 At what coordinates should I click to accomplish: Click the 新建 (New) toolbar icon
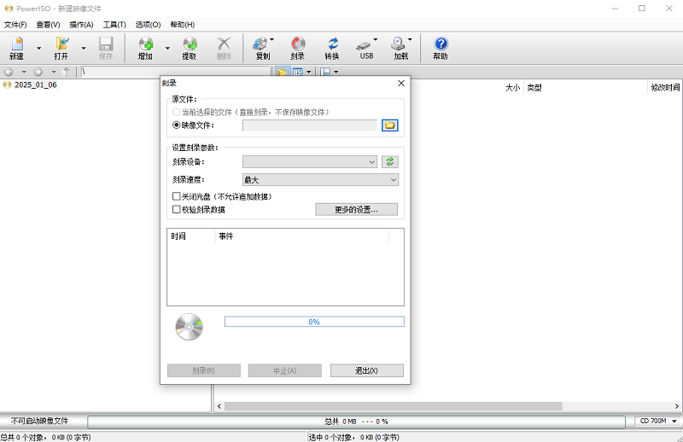coord(16,45)
